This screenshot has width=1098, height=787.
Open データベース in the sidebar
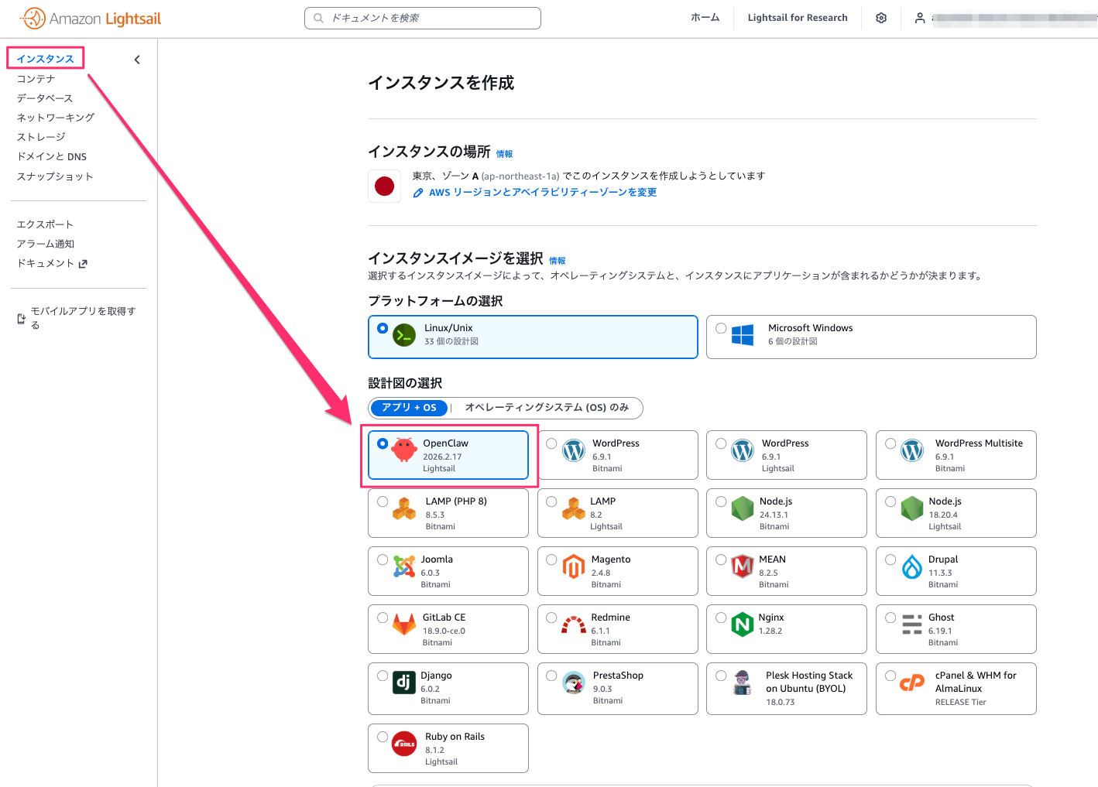[45, 98]
